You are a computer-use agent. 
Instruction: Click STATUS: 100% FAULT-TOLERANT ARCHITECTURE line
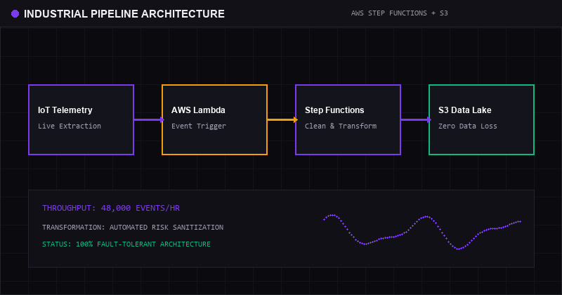[x=126, y=244]
